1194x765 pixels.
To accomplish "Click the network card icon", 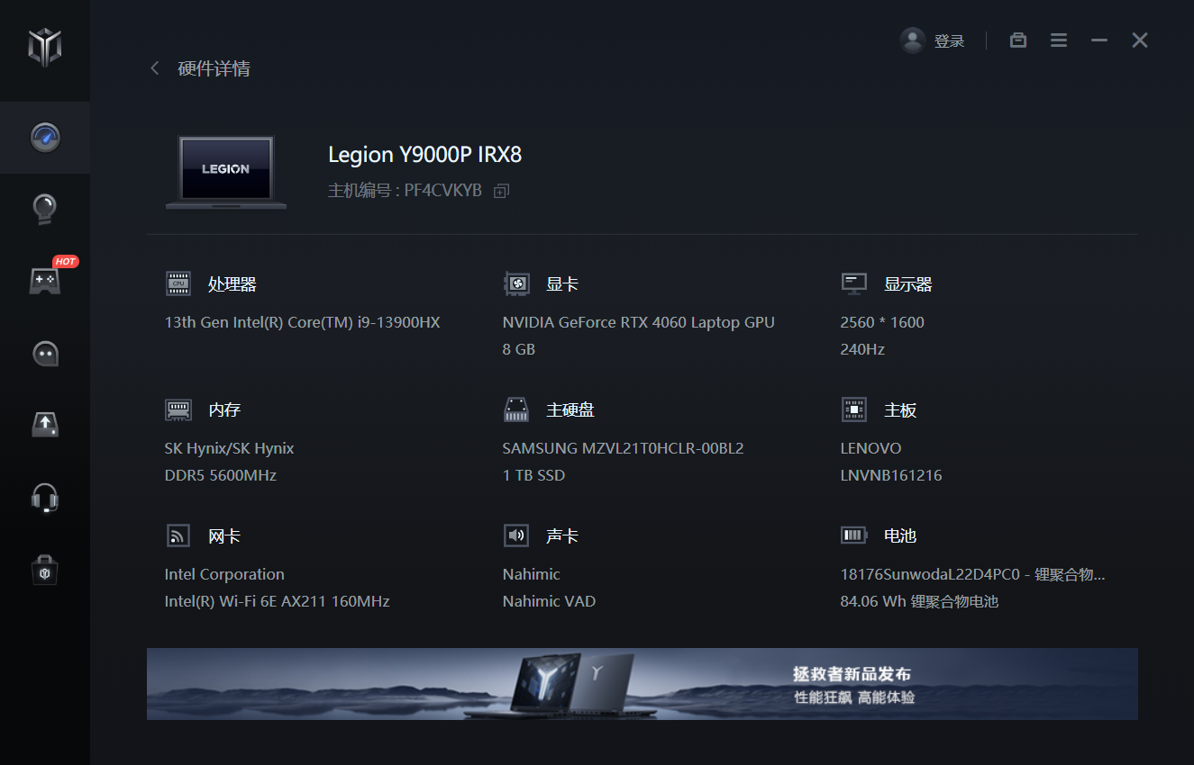I will [x=178, y=535].
